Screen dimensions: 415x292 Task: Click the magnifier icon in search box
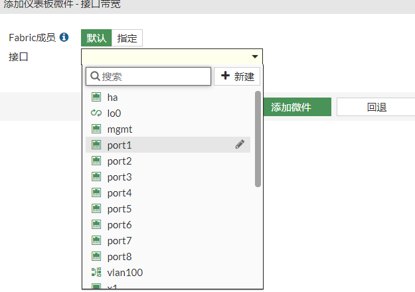(x=95, y=76)
